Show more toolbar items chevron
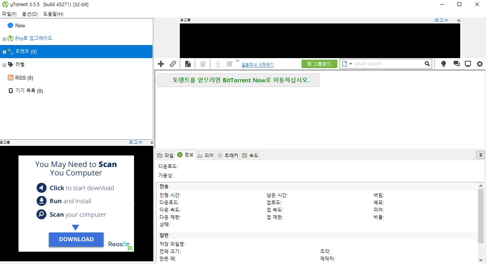The image size is (486, 264). pyautogui.click(x=238, y=61)
